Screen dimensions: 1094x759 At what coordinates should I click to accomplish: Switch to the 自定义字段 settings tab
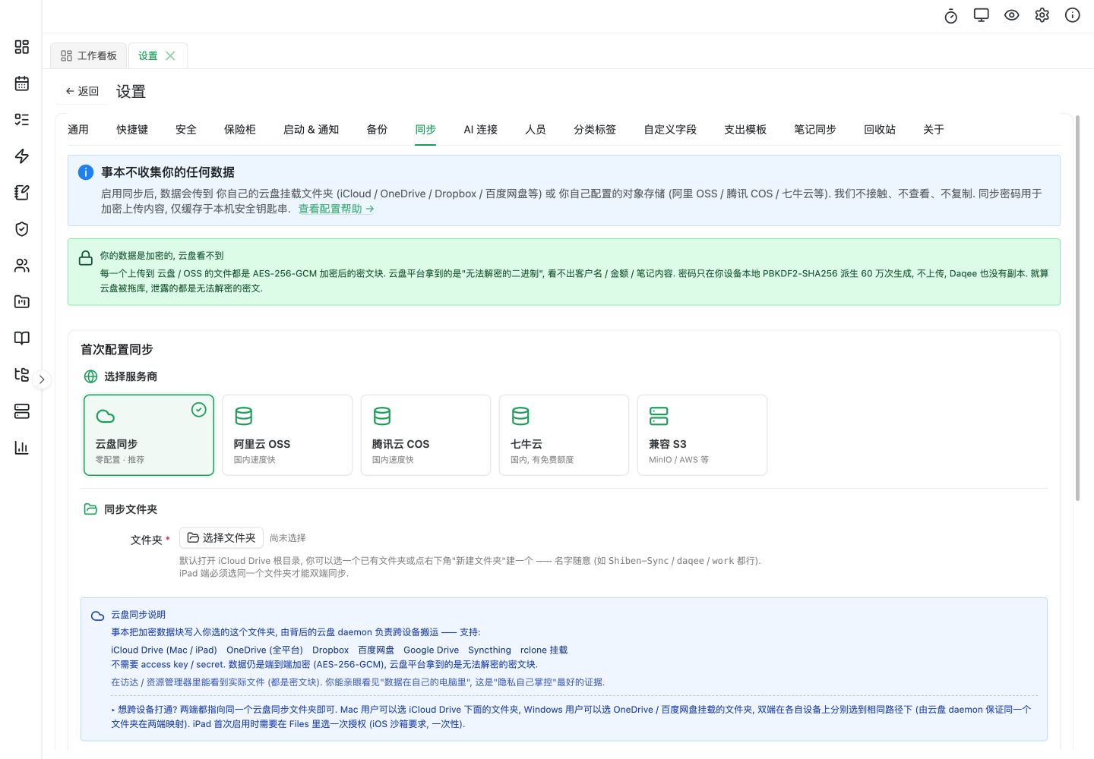(670, 130)
